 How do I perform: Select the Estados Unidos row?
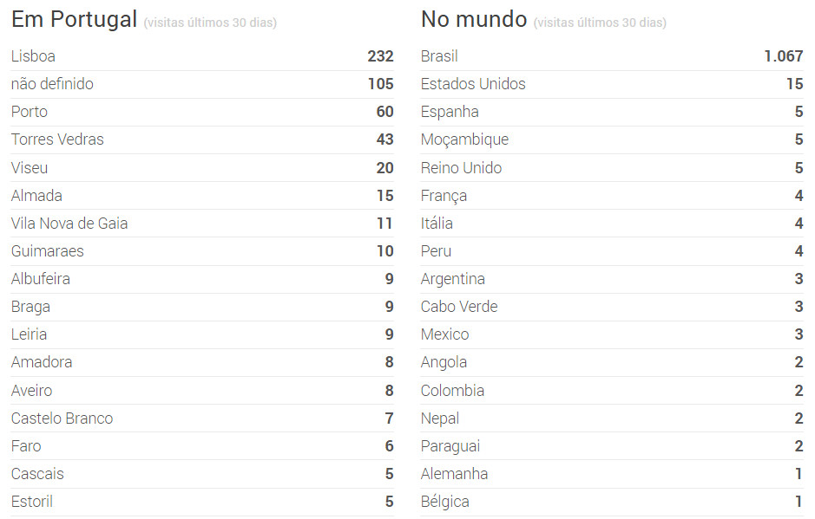612,84
